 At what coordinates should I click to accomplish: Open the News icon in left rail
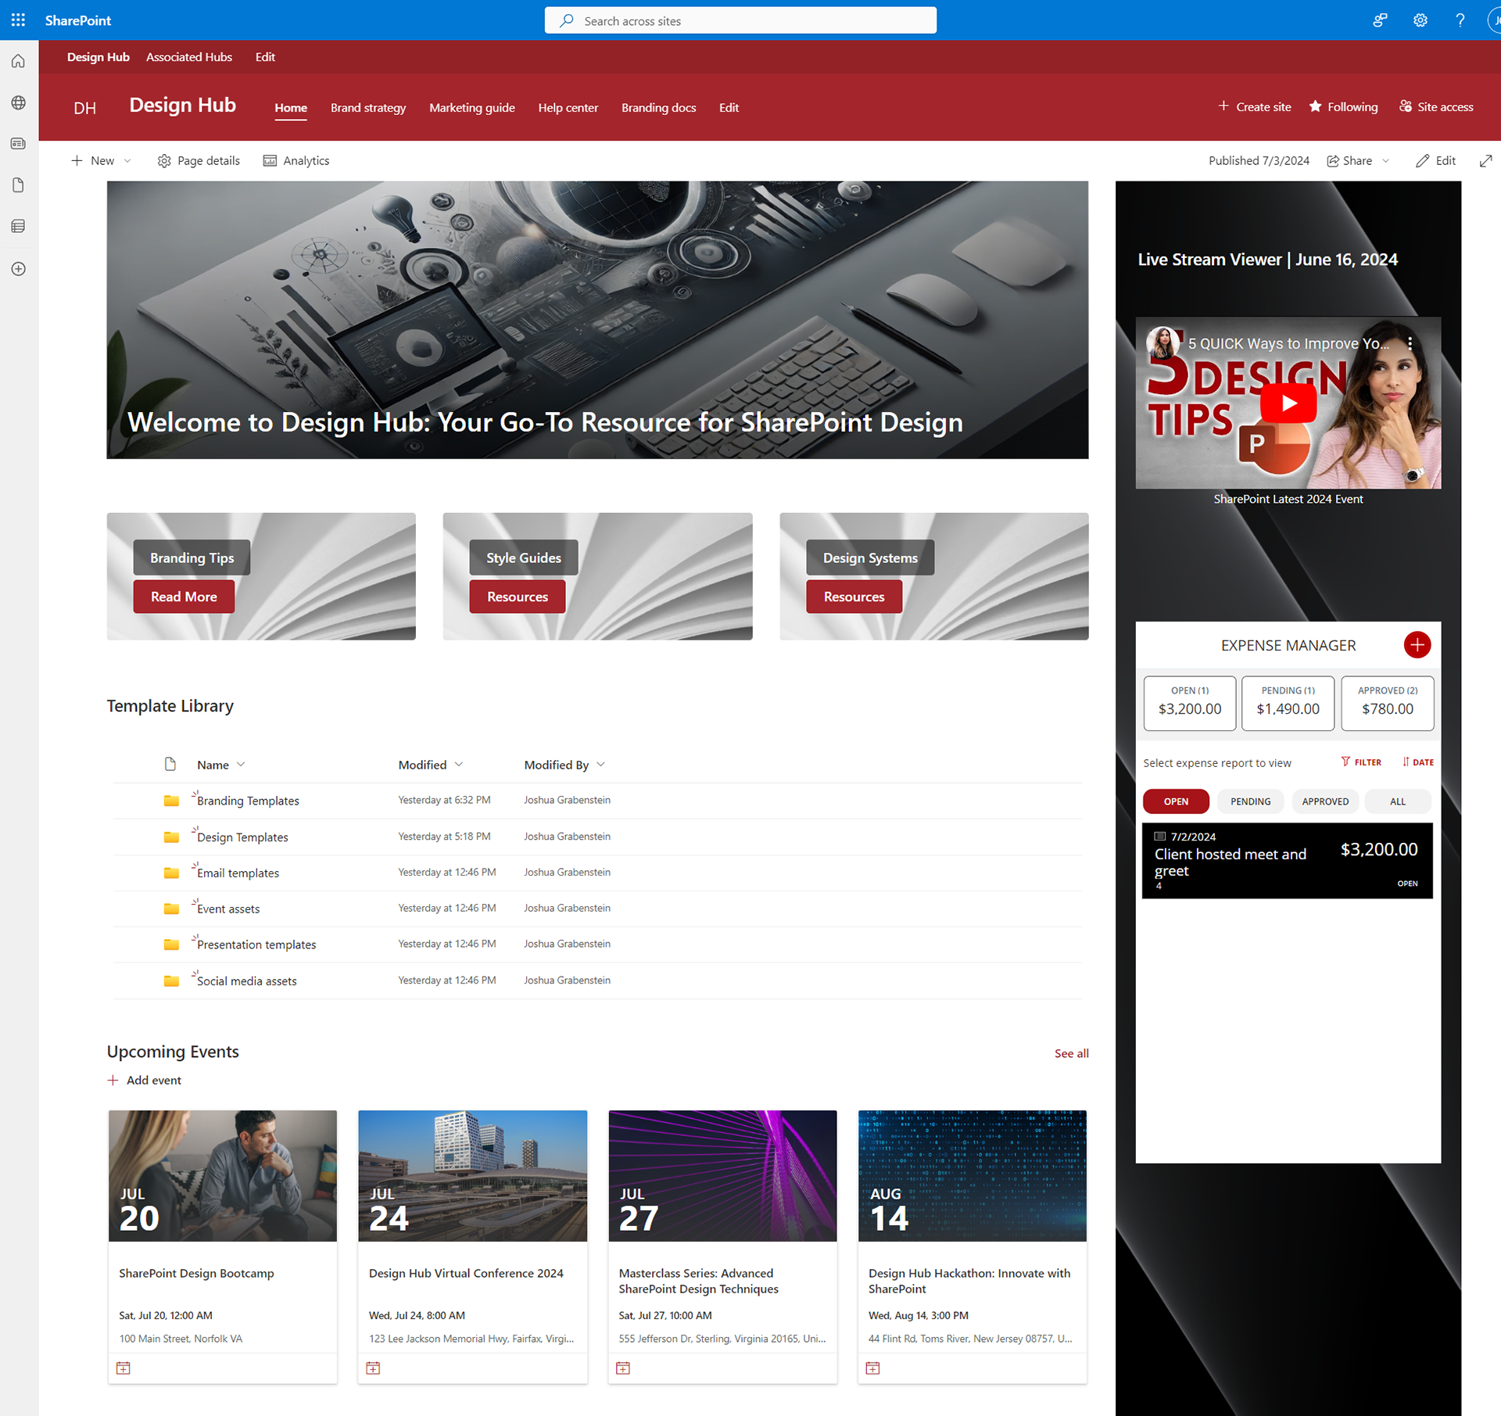point(19,144)
